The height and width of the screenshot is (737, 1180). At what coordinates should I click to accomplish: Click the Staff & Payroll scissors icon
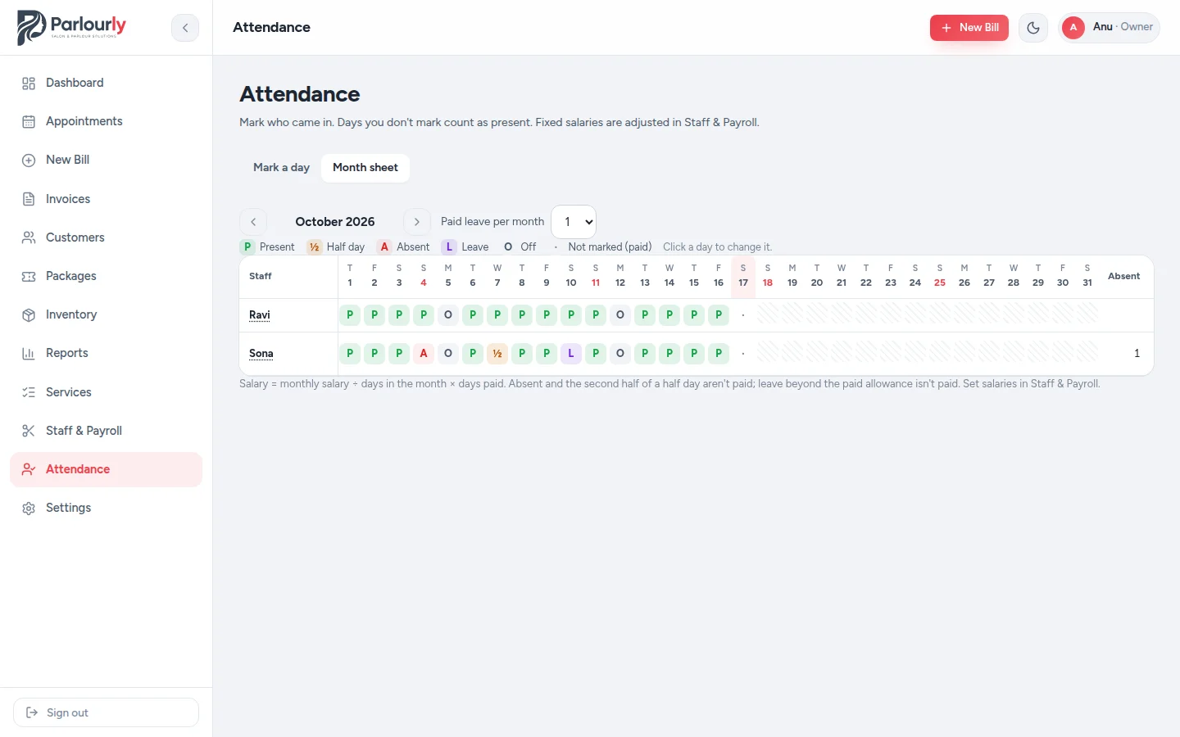29,431
